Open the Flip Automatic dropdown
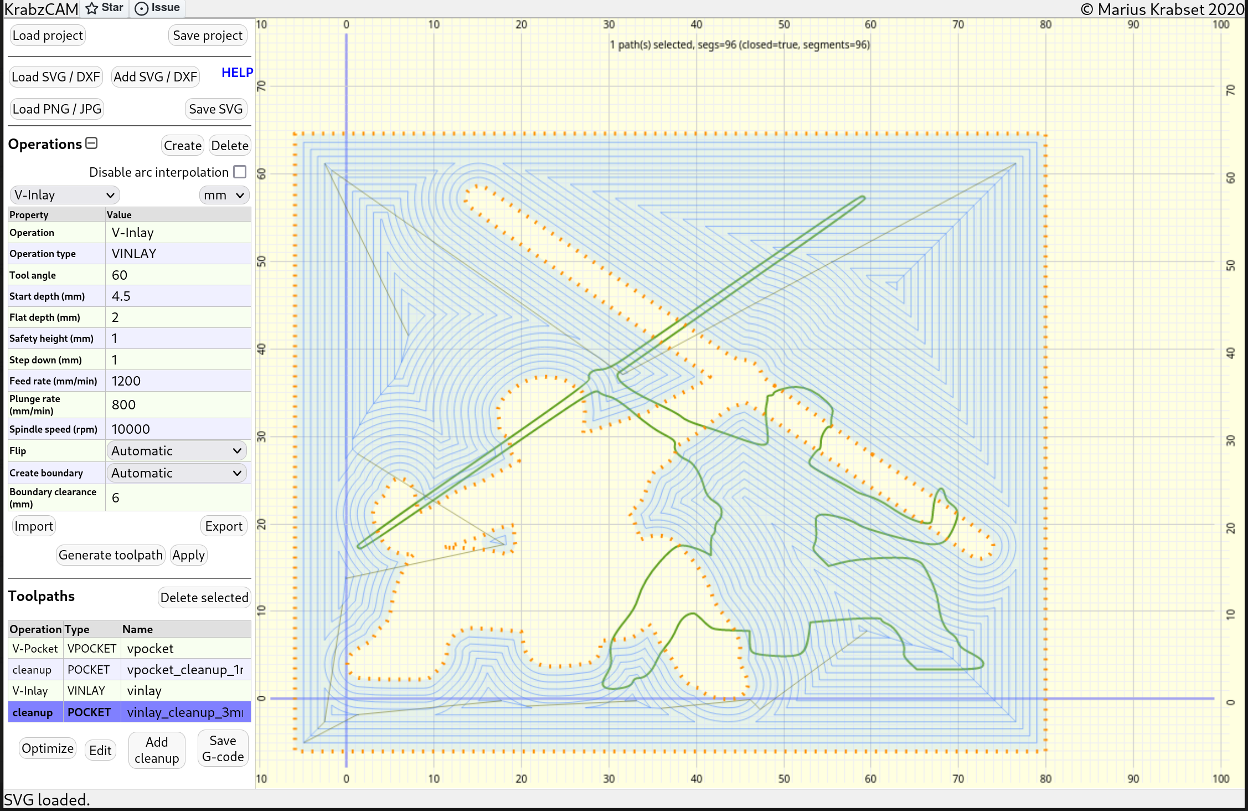1248x811 pixels. tap(177, 451)
